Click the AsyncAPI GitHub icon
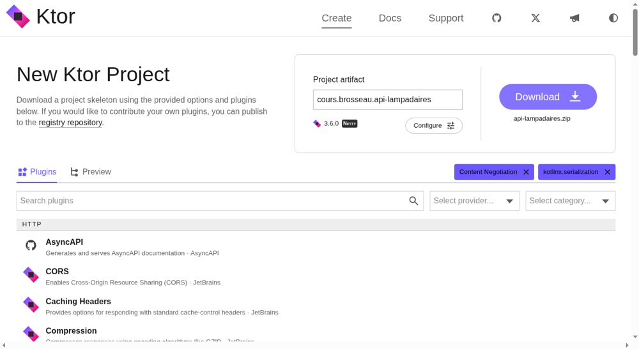 [x=31, y=245]
